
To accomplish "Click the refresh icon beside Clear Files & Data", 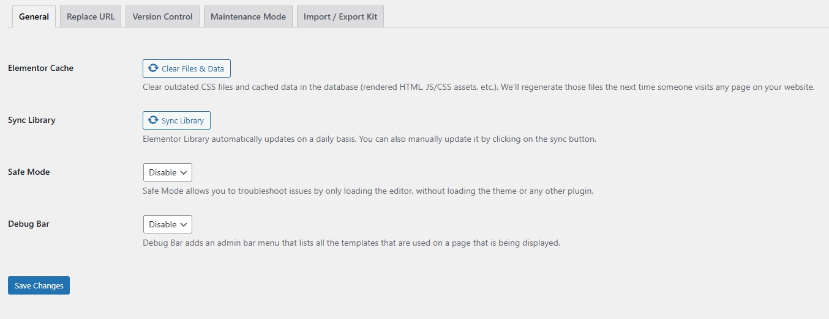I will coord(153,68).
